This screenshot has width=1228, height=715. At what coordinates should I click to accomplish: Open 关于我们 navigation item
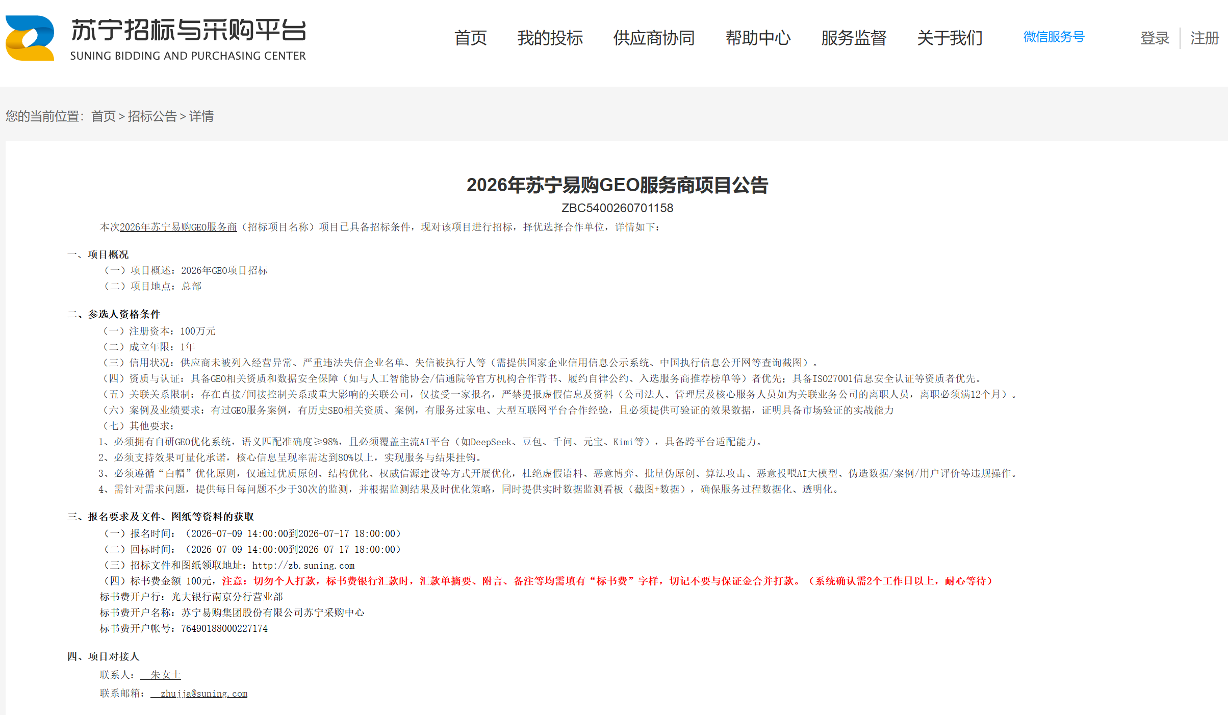[950, 38]
